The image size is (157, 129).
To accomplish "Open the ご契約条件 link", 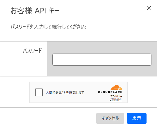I will coord(116,100).
